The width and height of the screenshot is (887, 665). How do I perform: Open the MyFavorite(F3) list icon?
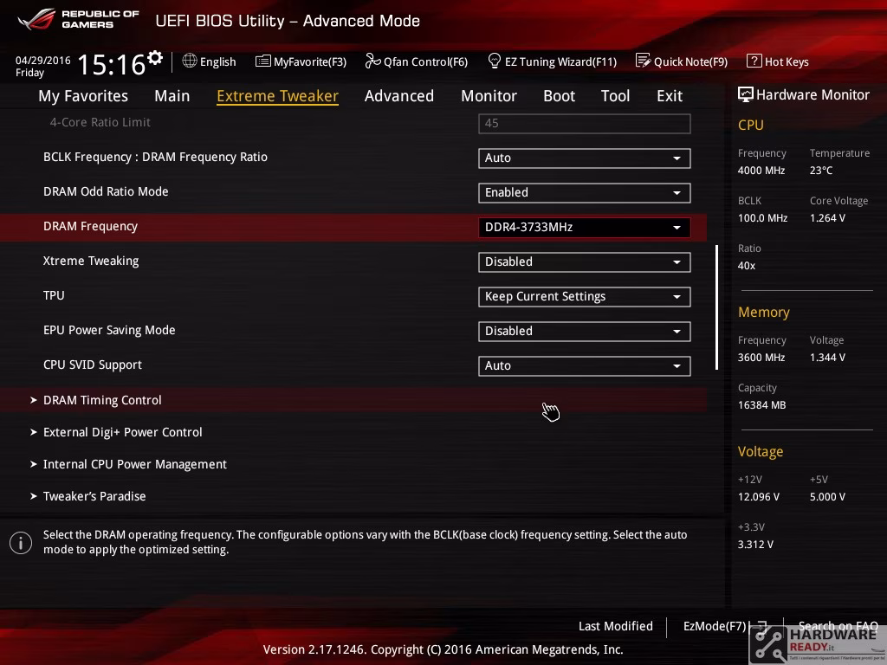[263, 61]
